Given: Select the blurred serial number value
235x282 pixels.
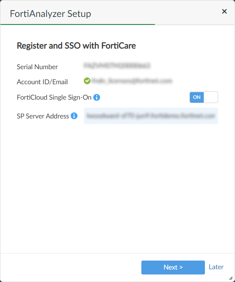Looking at the screenshot, I should coord(117,66).
